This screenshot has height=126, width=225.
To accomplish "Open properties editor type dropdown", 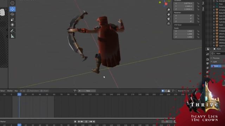I will (x=208, y=49).
